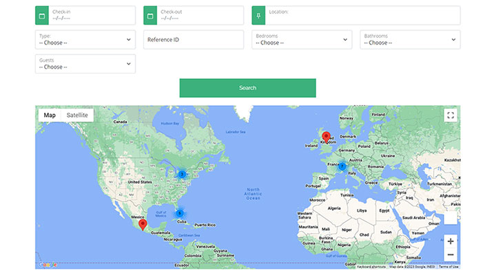The image size is (496, 275).
Task: Open the Terms of Use link
Action: (x=448, y=267)
